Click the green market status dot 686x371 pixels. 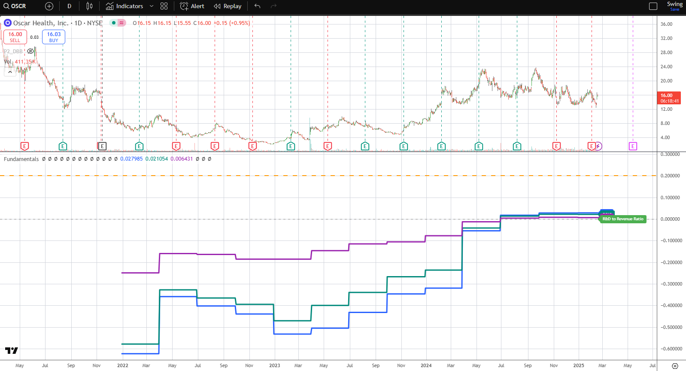[113, 23]
